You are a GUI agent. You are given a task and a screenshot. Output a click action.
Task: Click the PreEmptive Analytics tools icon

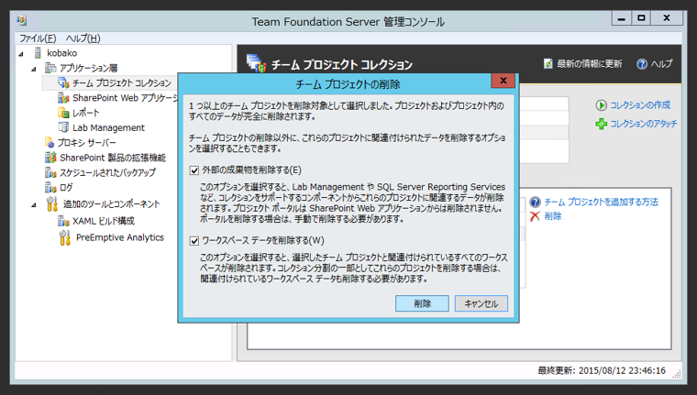click(65, 237)
